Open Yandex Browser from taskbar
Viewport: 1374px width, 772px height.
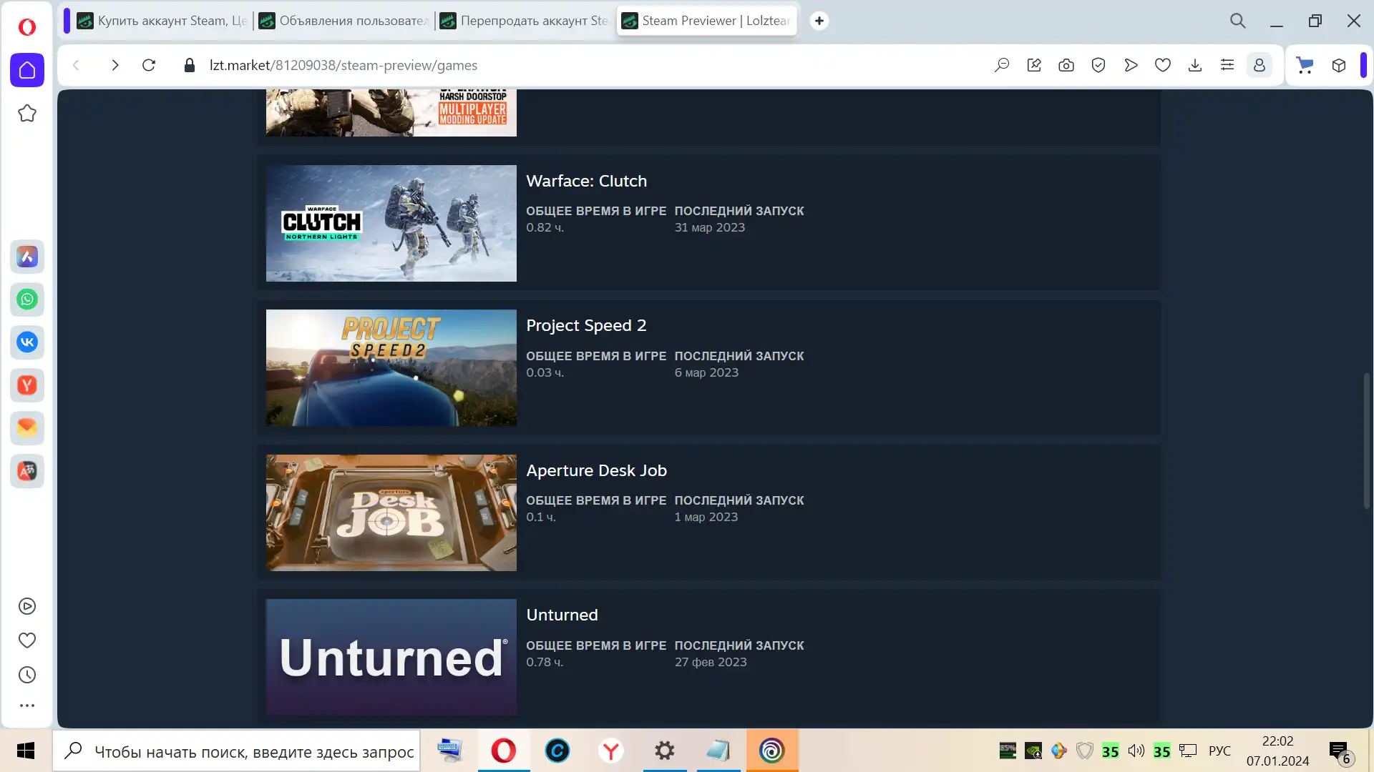610,751
